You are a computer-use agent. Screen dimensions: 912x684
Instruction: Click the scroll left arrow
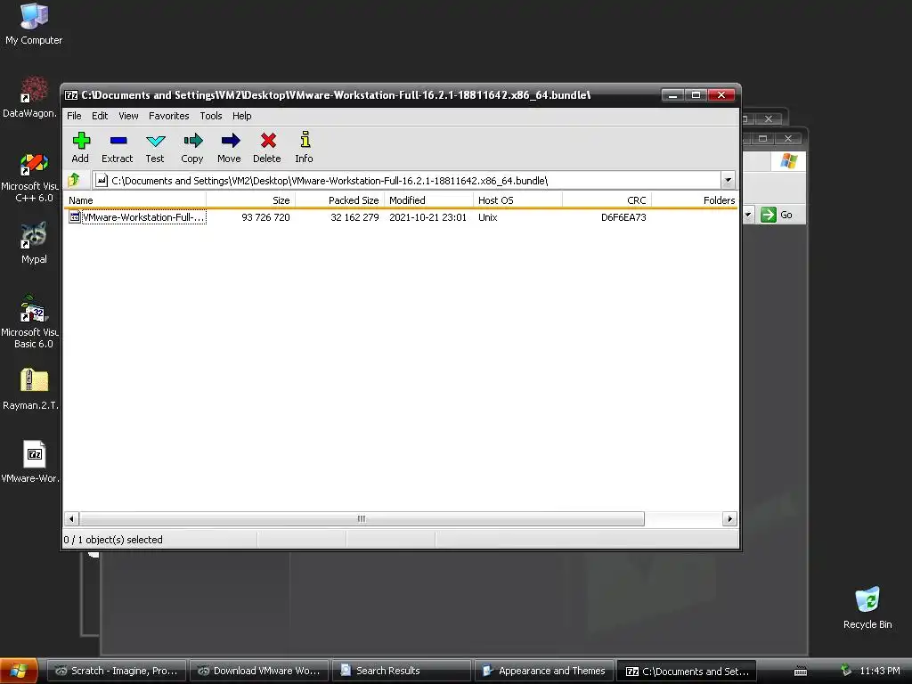point(71,519)
